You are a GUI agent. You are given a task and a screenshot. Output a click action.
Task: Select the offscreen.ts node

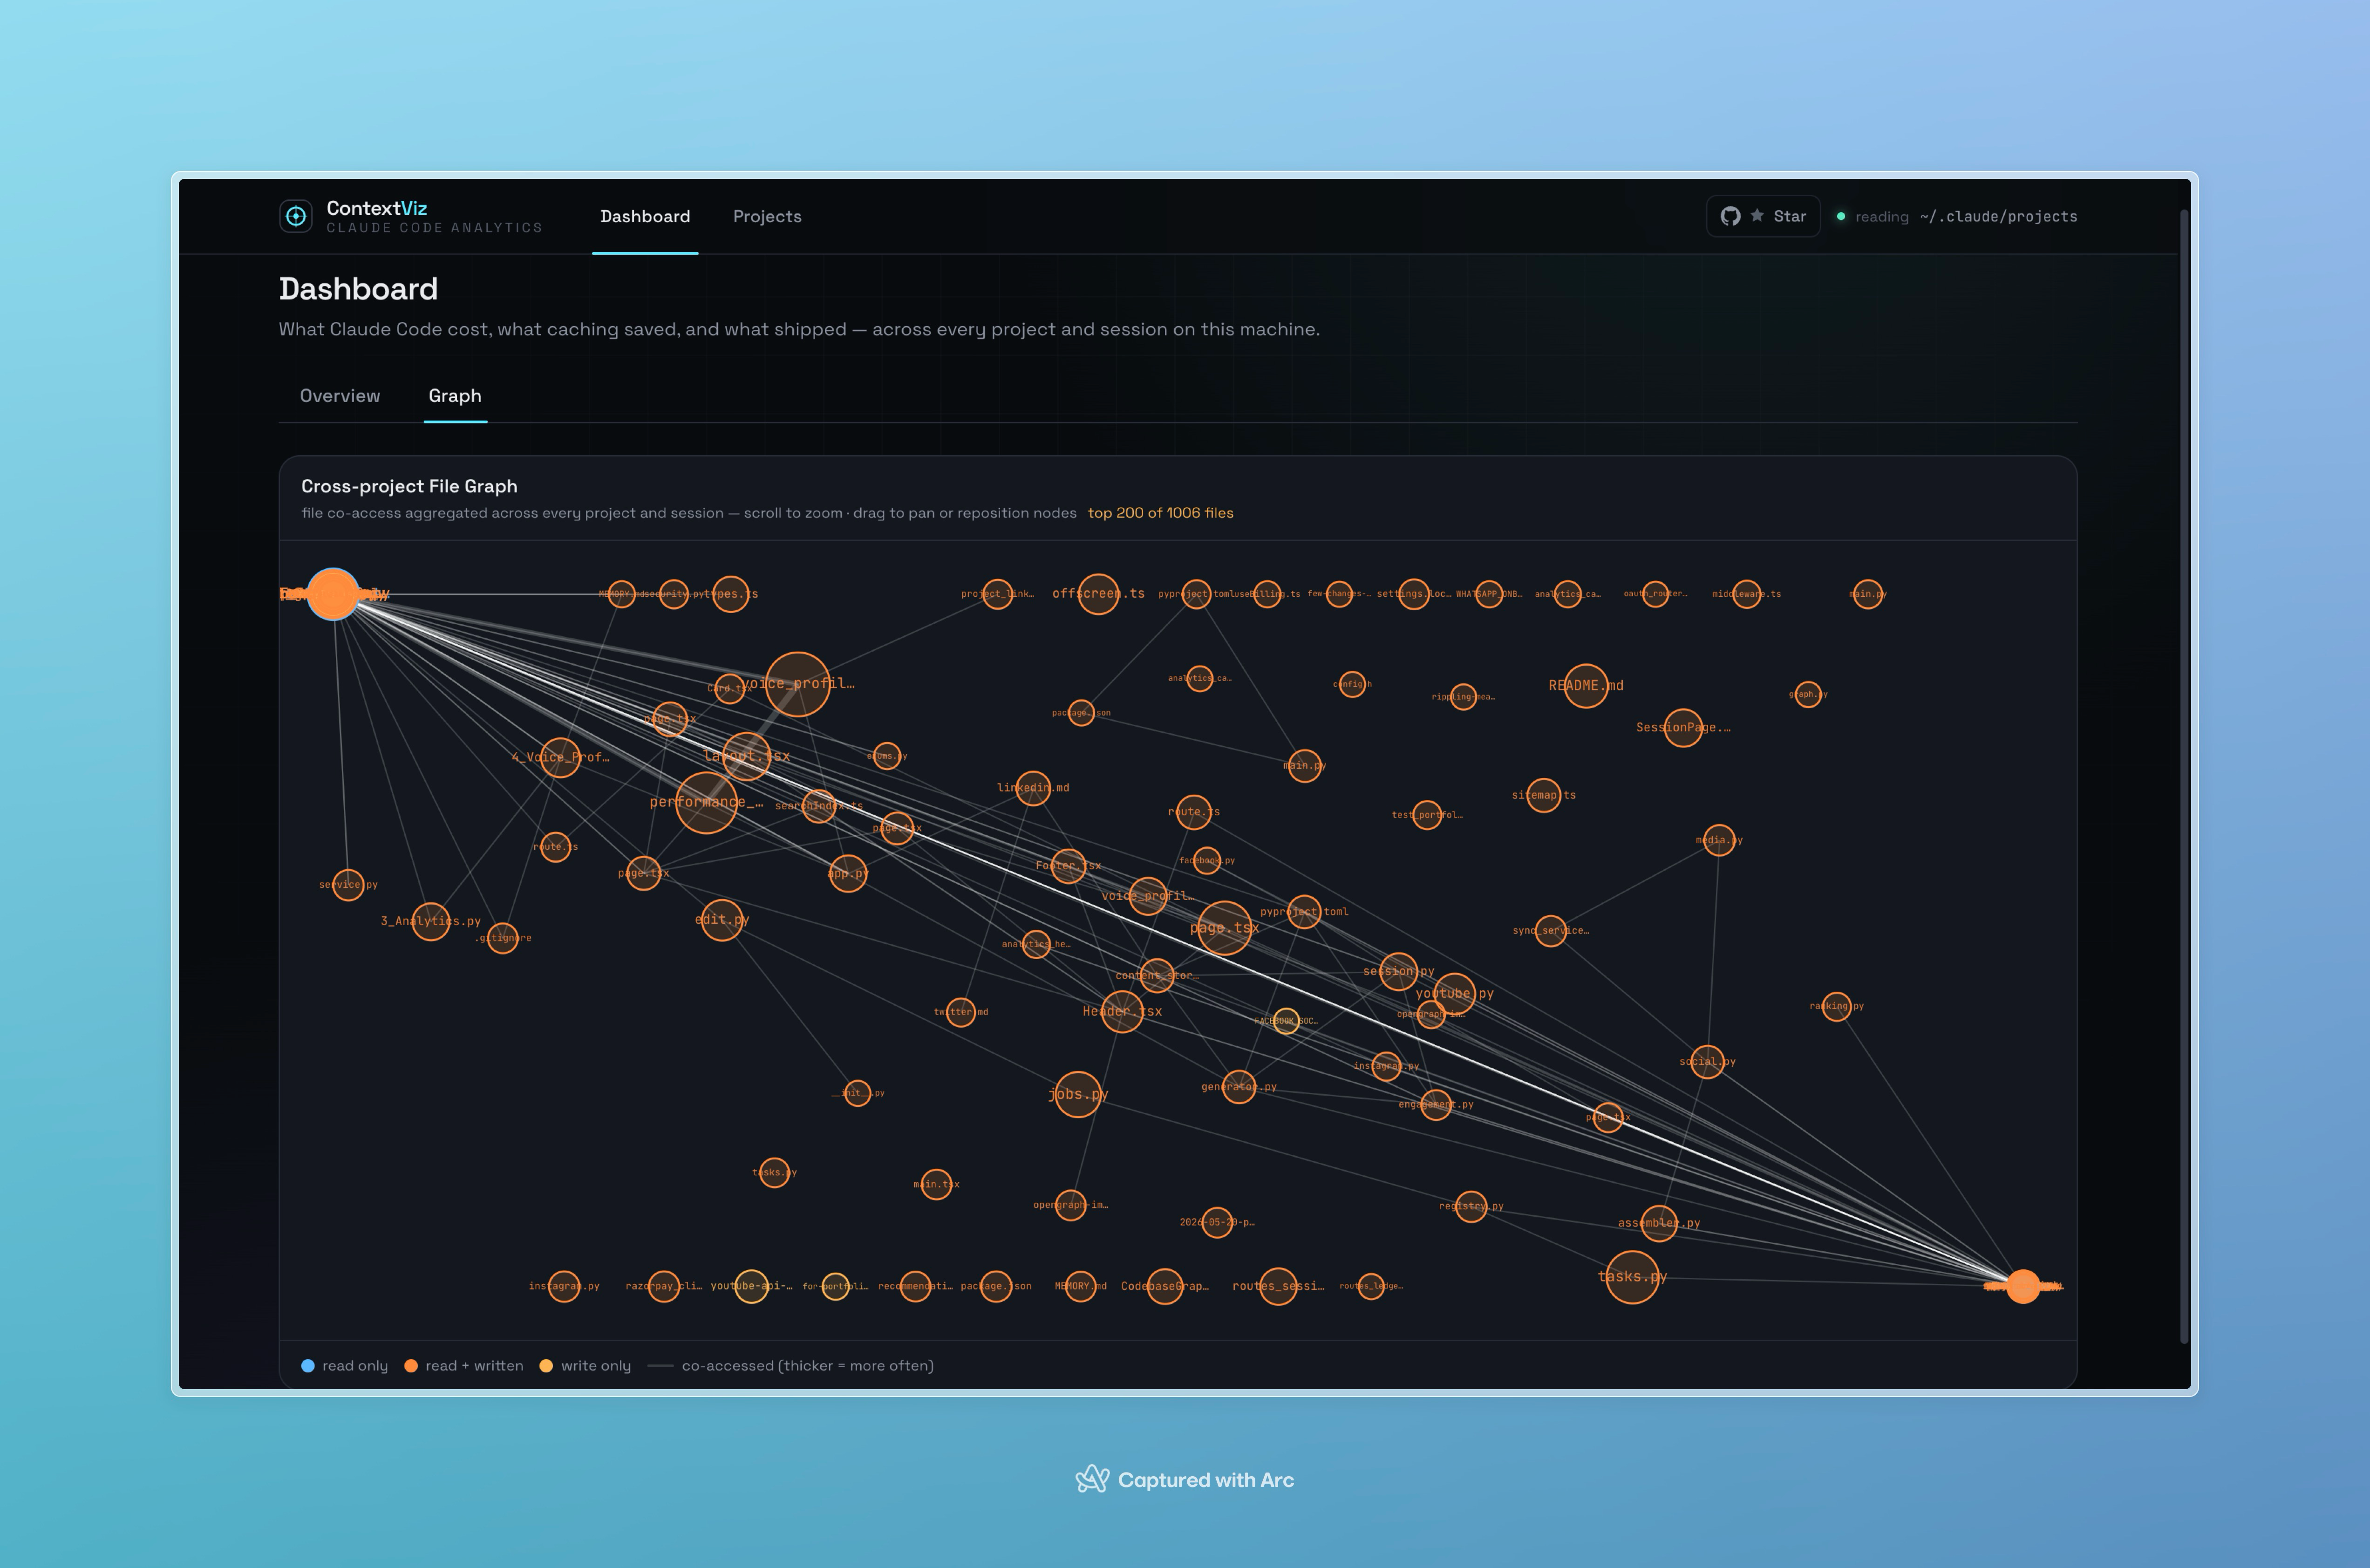coord(1098,594)
